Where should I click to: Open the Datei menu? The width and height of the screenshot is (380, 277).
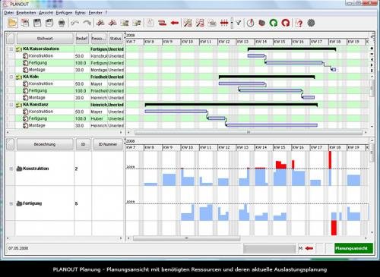9,13
